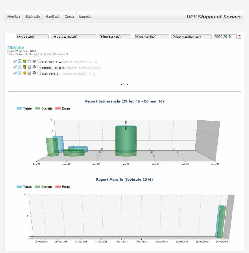This screenshot has height=253, width=249.
Task: Click the printer icon for G.M. SPORT=
Action: click(x=34, y=73)
